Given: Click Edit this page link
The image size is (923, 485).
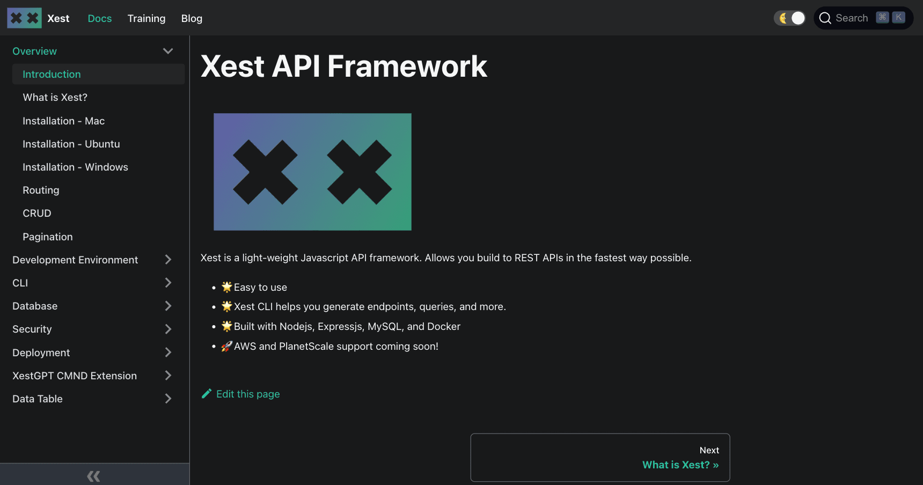Looking at the screenshot, I should click(x=248, y=394).
